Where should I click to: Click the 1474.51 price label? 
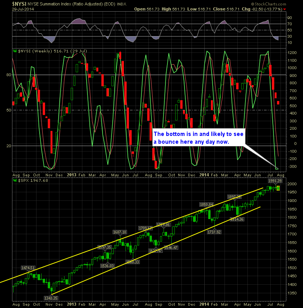point(28,268)
